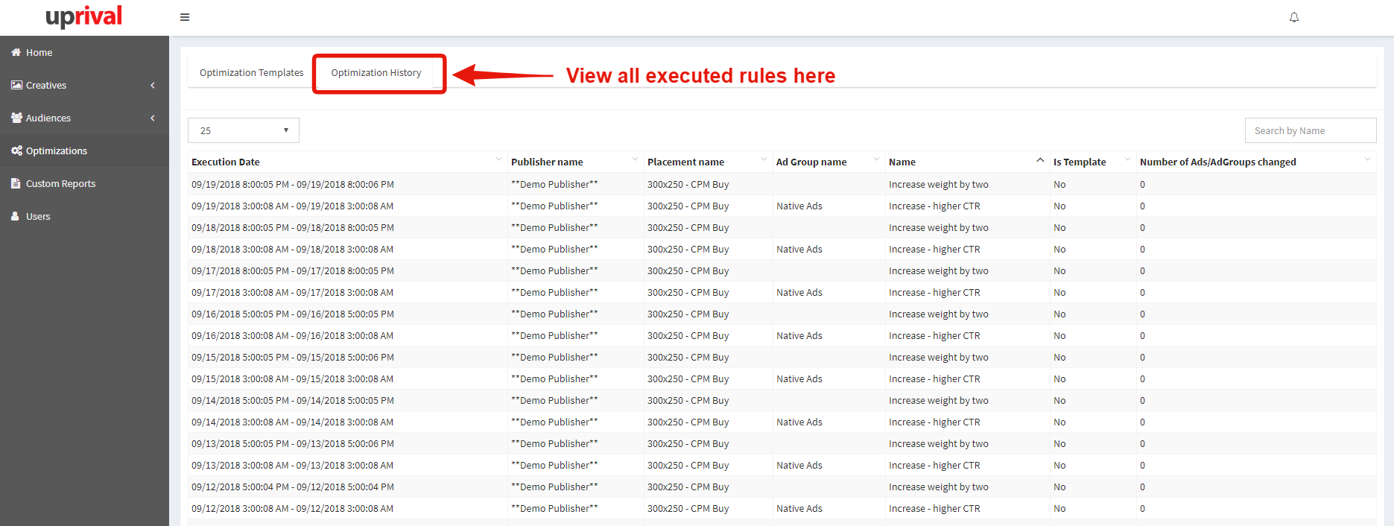The height and width of the screenshot is (526, 1394).
Task: Select row dated 09/18/2018 3:00:08 AM
Action: click(782, 249)
